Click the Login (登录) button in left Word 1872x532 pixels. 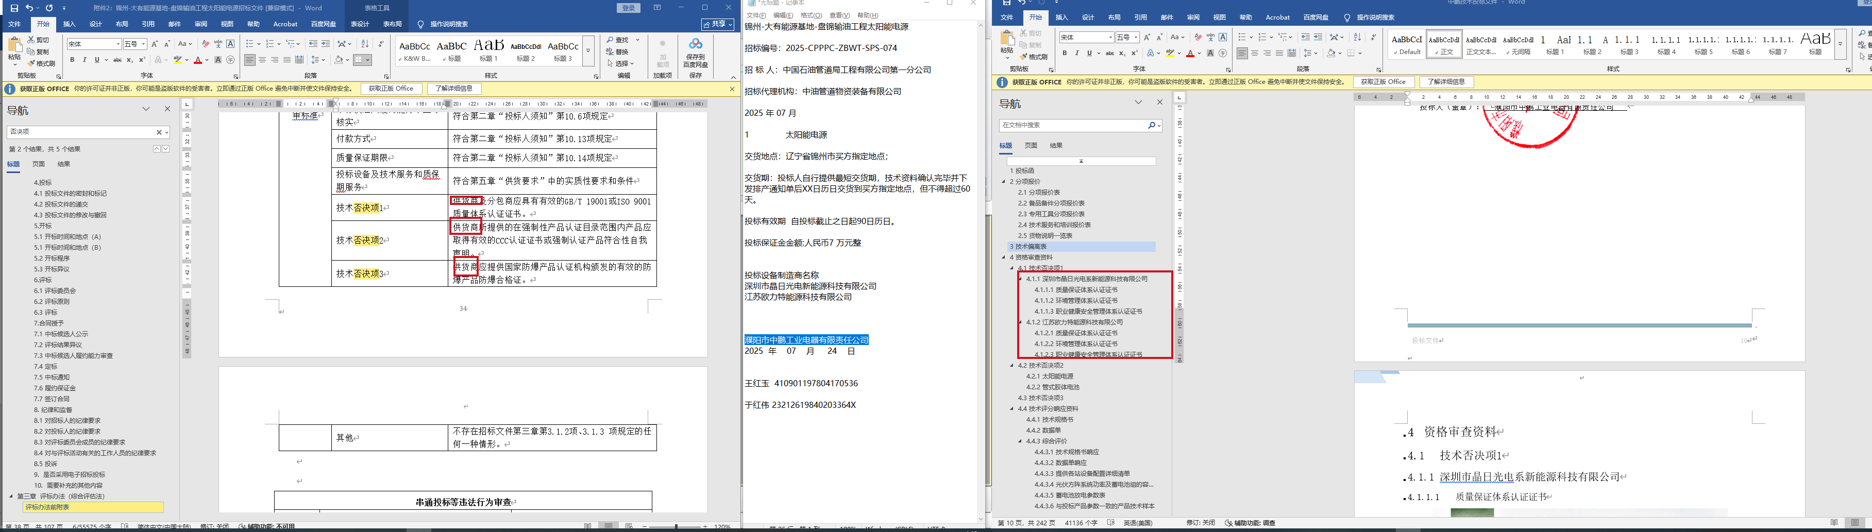[629, 8]
